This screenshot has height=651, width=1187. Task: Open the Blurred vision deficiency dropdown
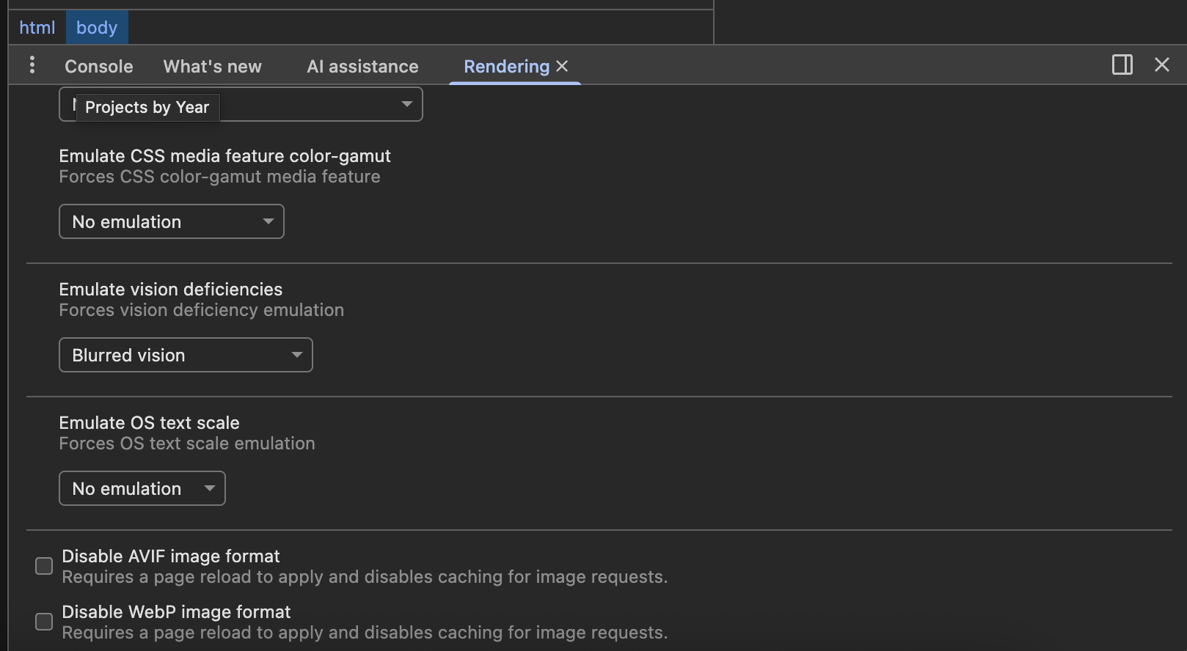pos(186,355)
